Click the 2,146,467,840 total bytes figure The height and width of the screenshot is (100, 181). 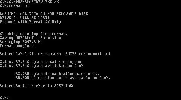pos(15,62)
